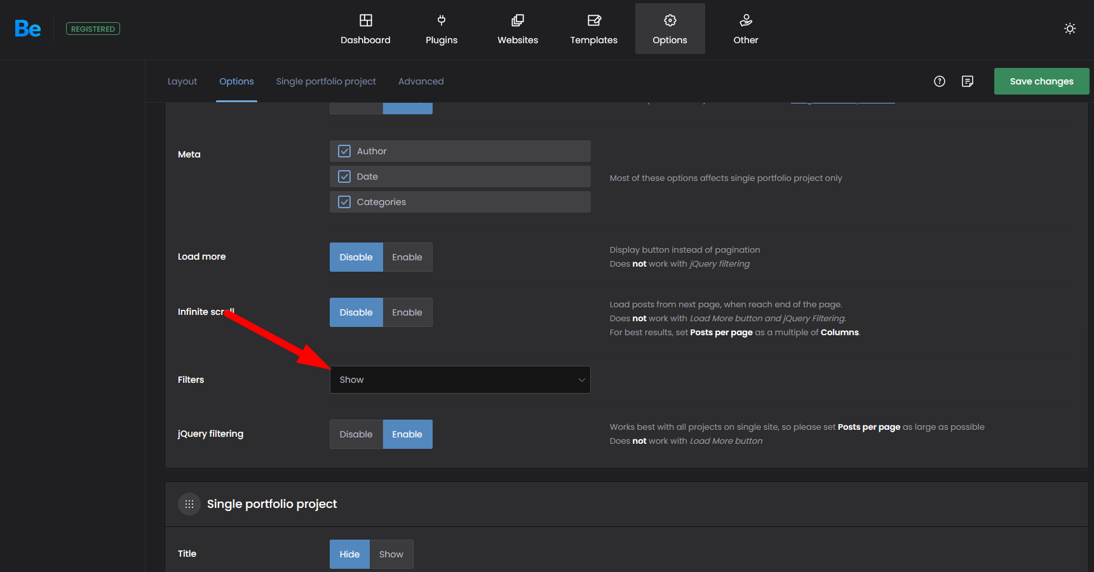Viewport: 1094px width, 572px height.
Task: Open help via the question mark icon
Action: click(x=940, y=81)
